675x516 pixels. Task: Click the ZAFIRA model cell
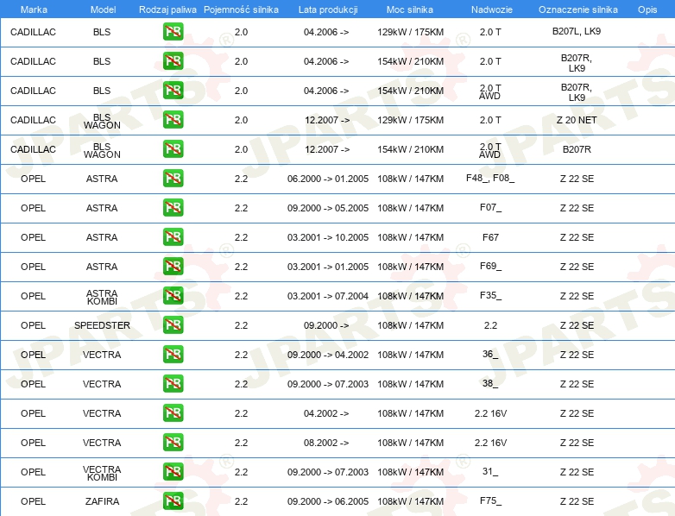(x=102, y=501)
